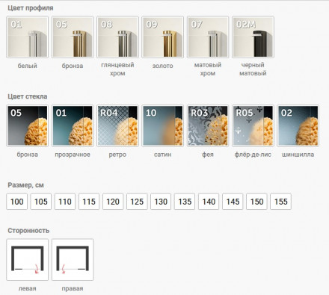The image size is (329, 295).
Task: Choose the ретро R04 glass pattern
Action: [117, 125]
